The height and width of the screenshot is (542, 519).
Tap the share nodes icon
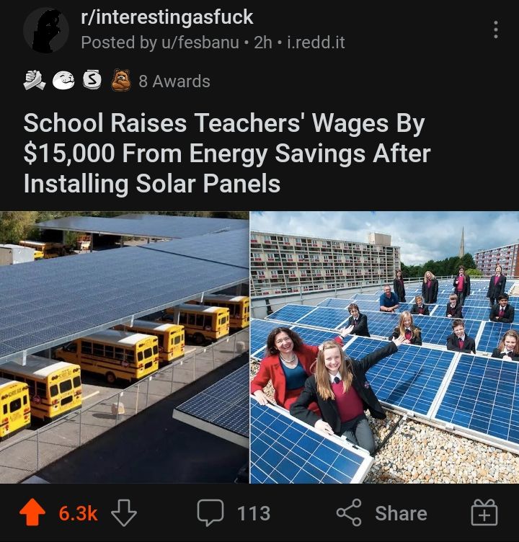tap(349, 512)
